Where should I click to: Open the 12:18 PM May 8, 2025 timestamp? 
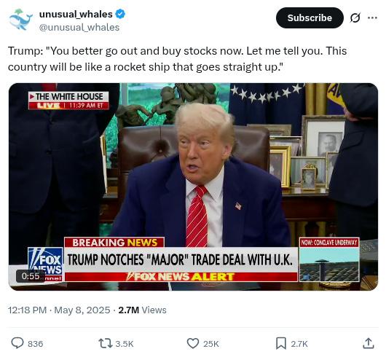tap(59, 310)
